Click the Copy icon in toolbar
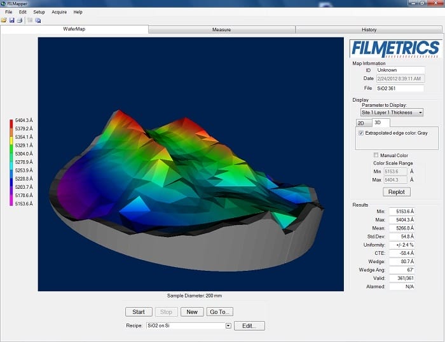Image resolution: width=445 pixels, height=342 pixels. point(38,20)
